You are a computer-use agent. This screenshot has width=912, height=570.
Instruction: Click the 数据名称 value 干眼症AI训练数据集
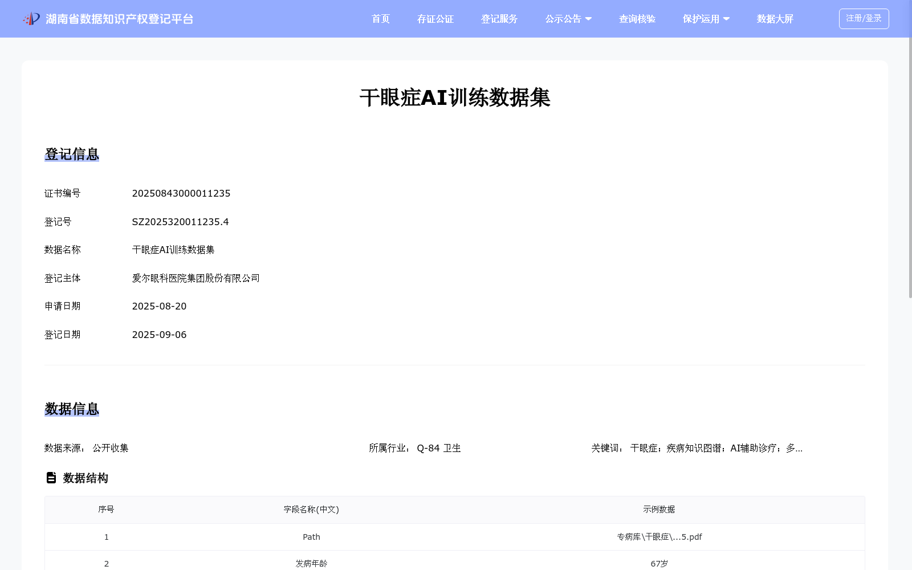pos(173,250)
